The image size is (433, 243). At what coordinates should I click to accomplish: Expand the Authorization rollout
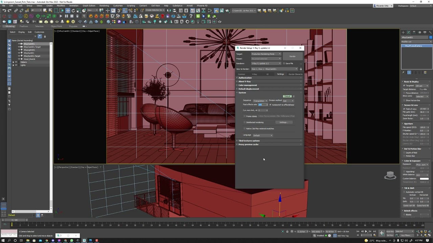270,78
